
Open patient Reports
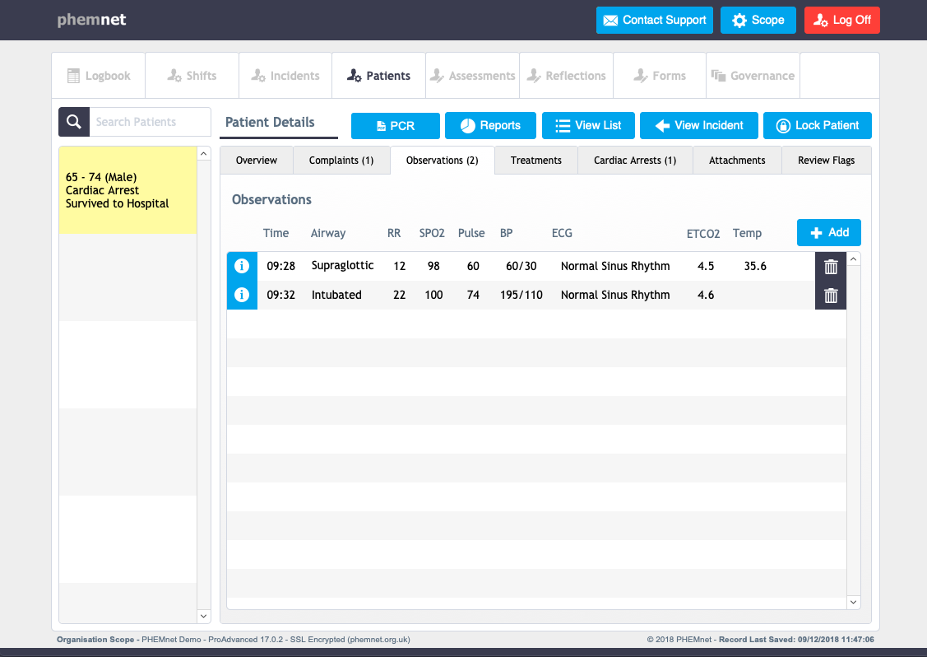click(x=490, y=125)
